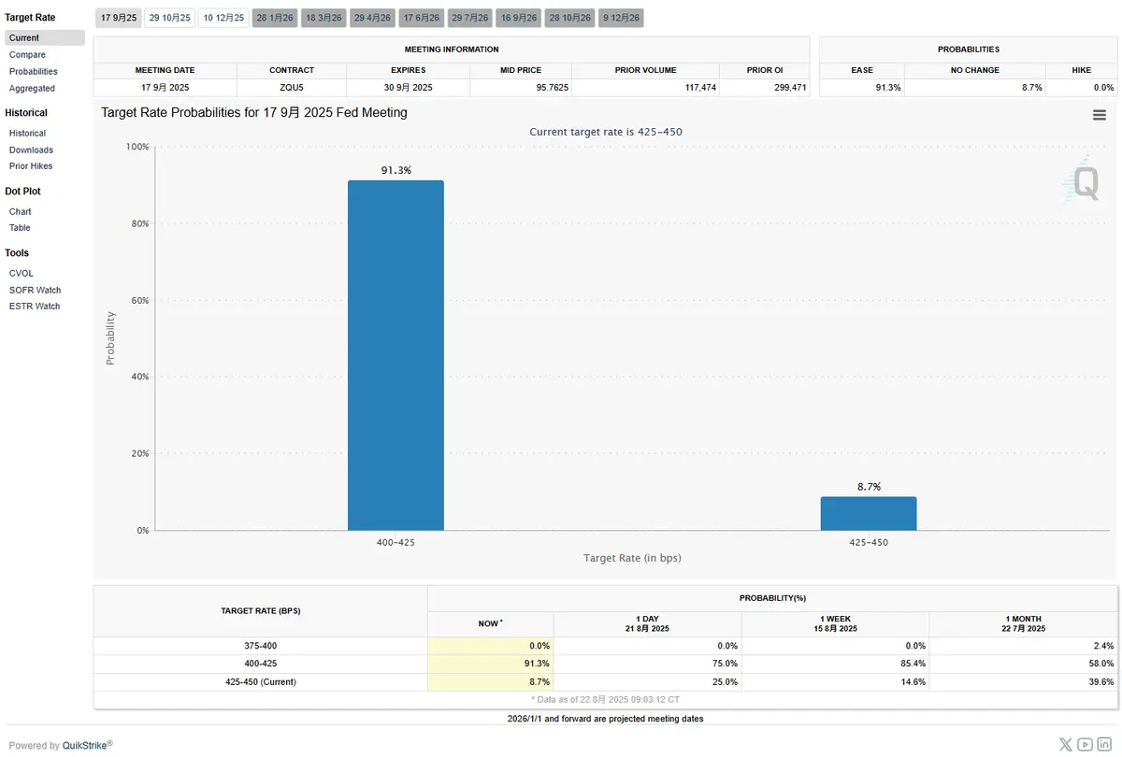Open the chart hamburger menu icon
Screen dimensions: 1122x757
pyautogui.click(x=1100, y=115)
